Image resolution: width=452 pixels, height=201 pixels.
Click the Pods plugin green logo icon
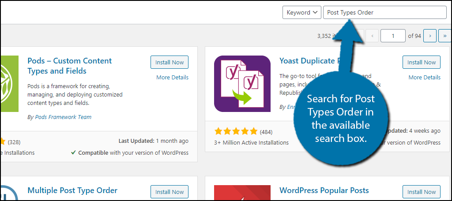click(x=9, y=83)
